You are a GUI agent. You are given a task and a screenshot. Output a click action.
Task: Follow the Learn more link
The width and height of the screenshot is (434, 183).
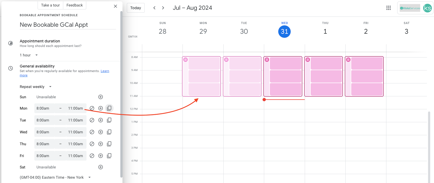[x=105, y=71]
